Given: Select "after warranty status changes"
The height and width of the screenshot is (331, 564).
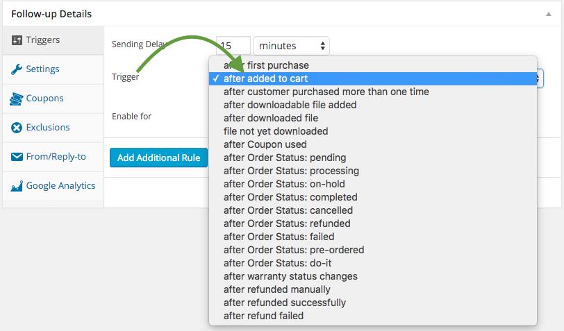Looking at the screenshot, I should pos(290,276).
